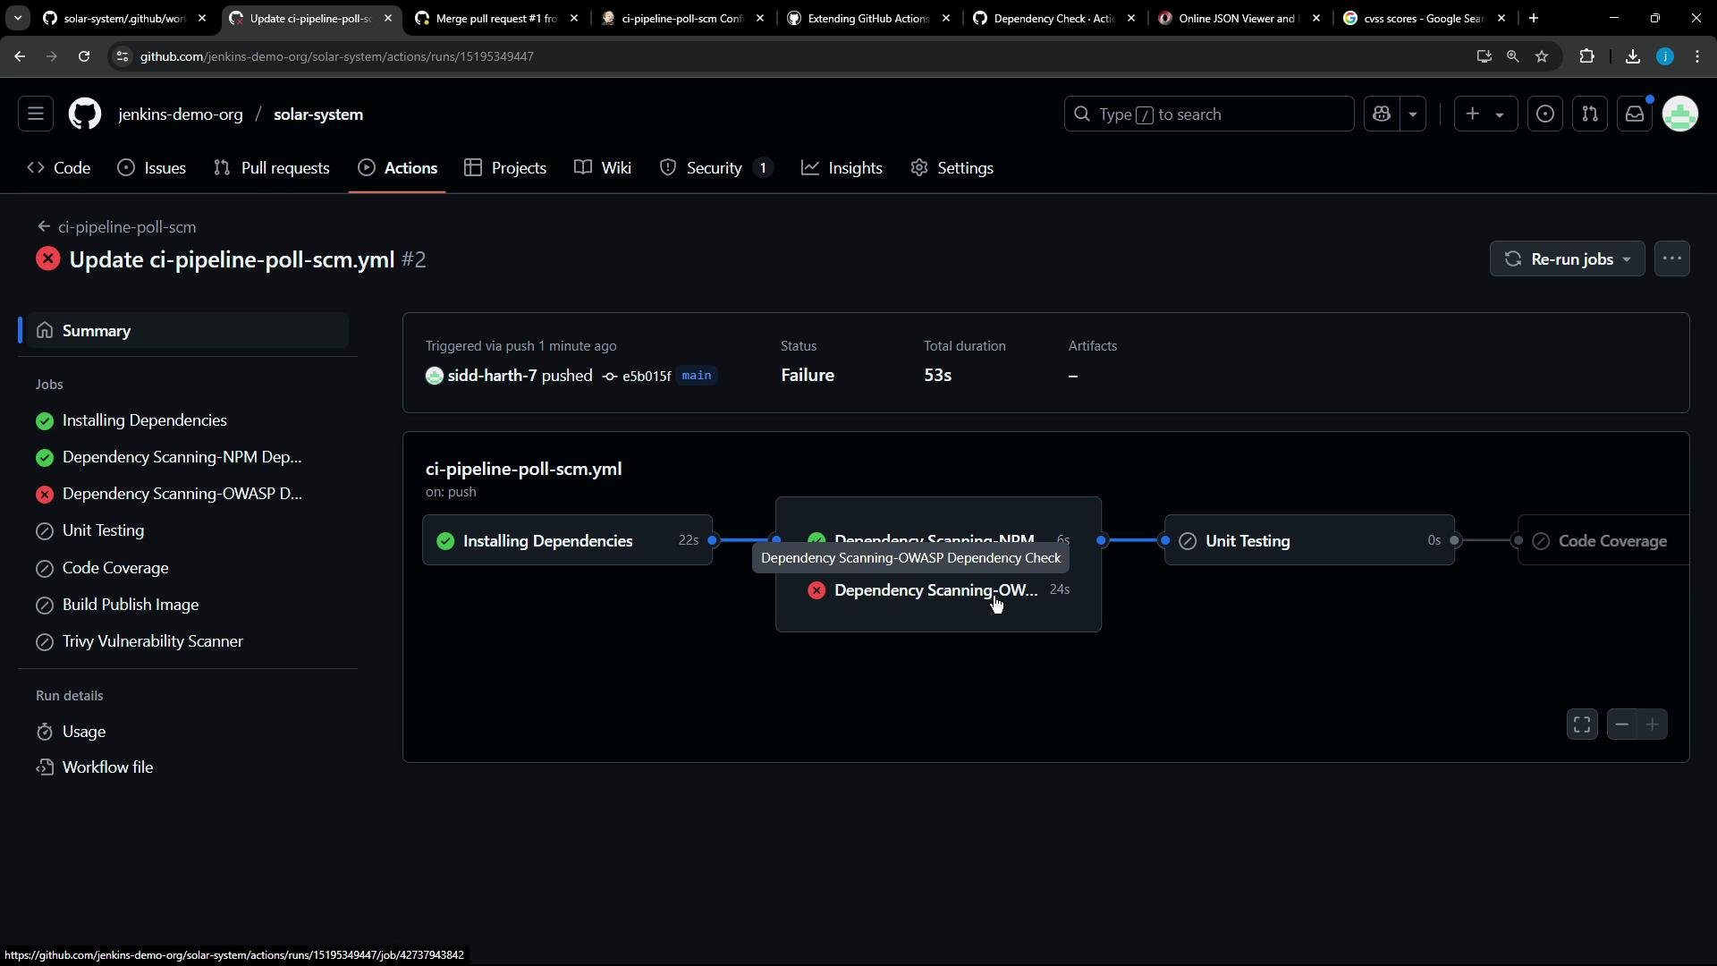Open Unit Testing node in graph

click(1309, 540)
